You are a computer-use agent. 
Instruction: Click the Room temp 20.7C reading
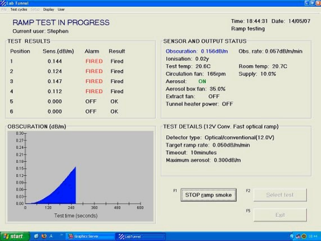click(x=263, y=67)
